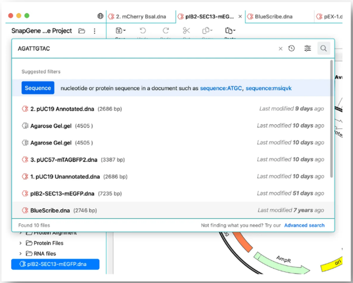Close the pIB2-SEC13-mEG... tab
353x283 pixels.
pos(240,17)
